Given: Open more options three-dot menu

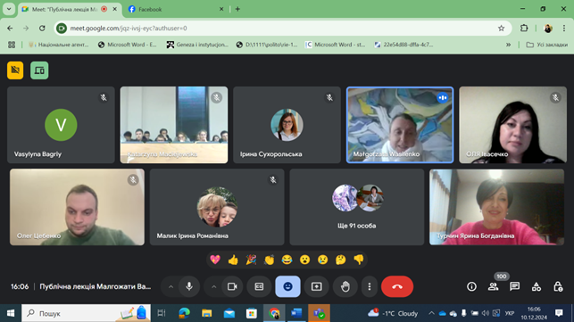Looking at the screenshot, I should click(x=370, y=286).
